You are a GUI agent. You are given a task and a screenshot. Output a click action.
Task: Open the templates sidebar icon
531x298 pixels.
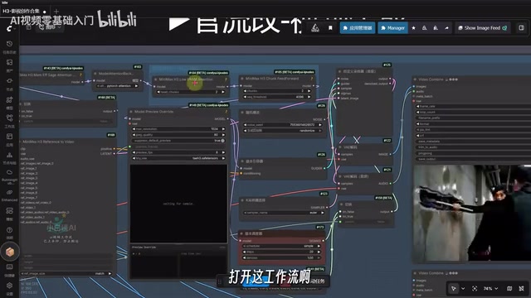[x=9, y=211]
